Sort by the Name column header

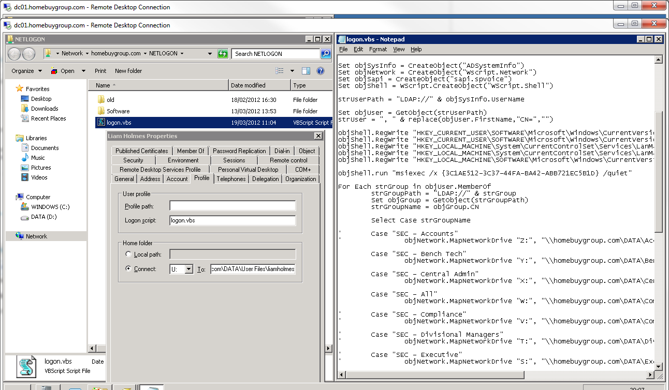pos(158,85)
